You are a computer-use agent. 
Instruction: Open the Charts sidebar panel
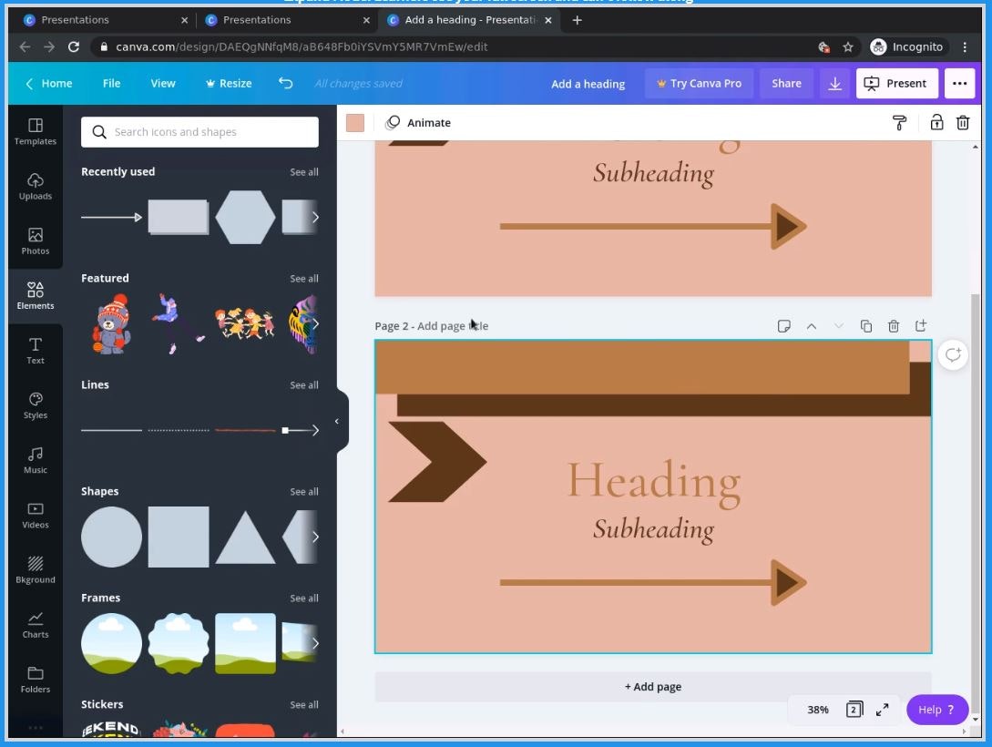[36, 625]
